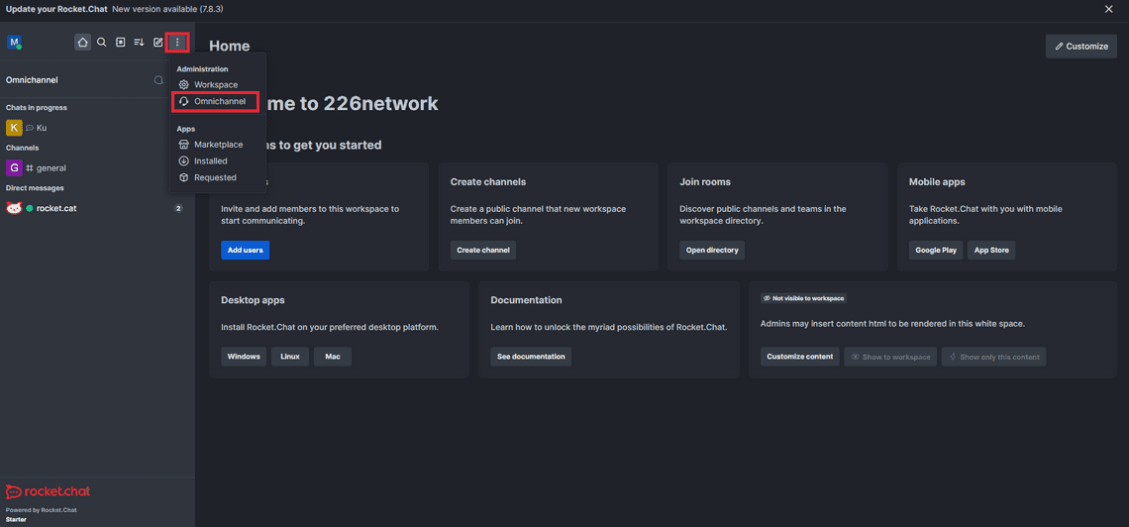This screenshot has height=527, width=1129.
Task: Click the Add users button
Action: click(x=245, y=251)
